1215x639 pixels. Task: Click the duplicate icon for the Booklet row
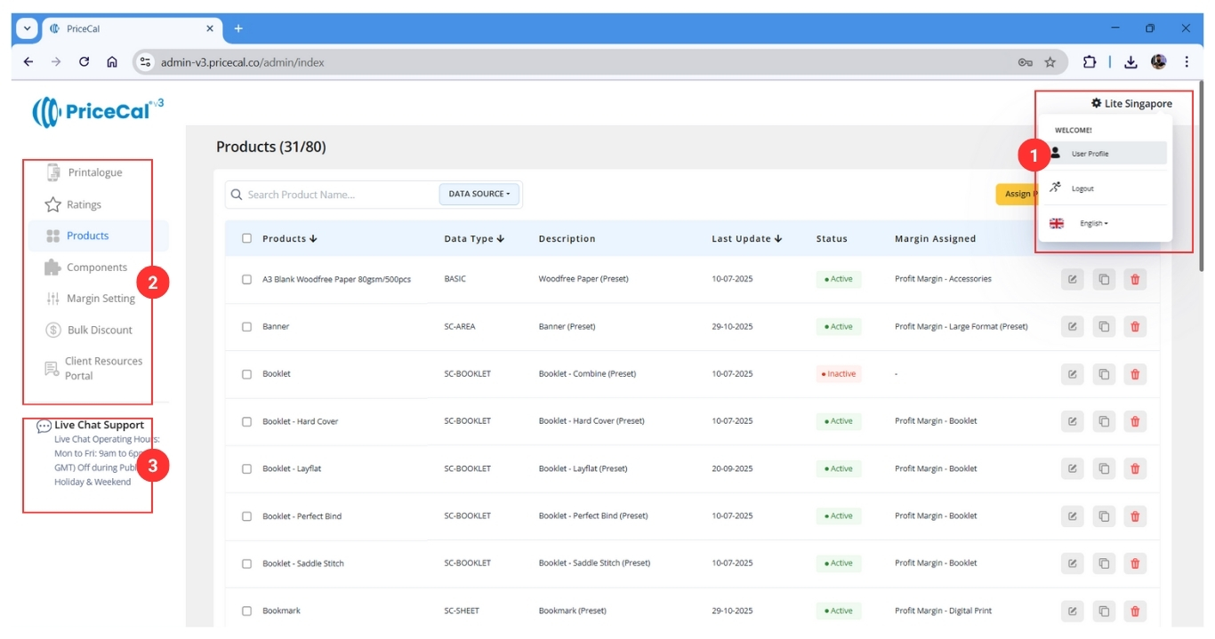coord(1103,374)
